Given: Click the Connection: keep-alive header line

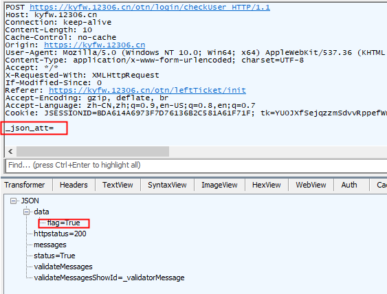Looking at the screenshot, I should [58, 22].
